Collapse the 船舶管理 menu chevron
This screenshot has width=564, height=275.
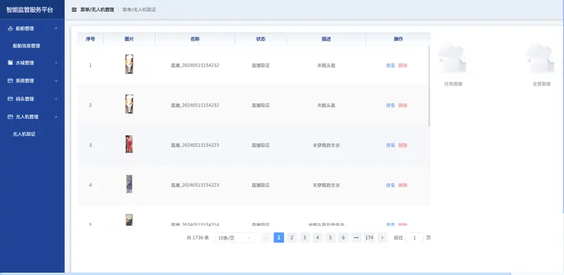click(56, 28)
